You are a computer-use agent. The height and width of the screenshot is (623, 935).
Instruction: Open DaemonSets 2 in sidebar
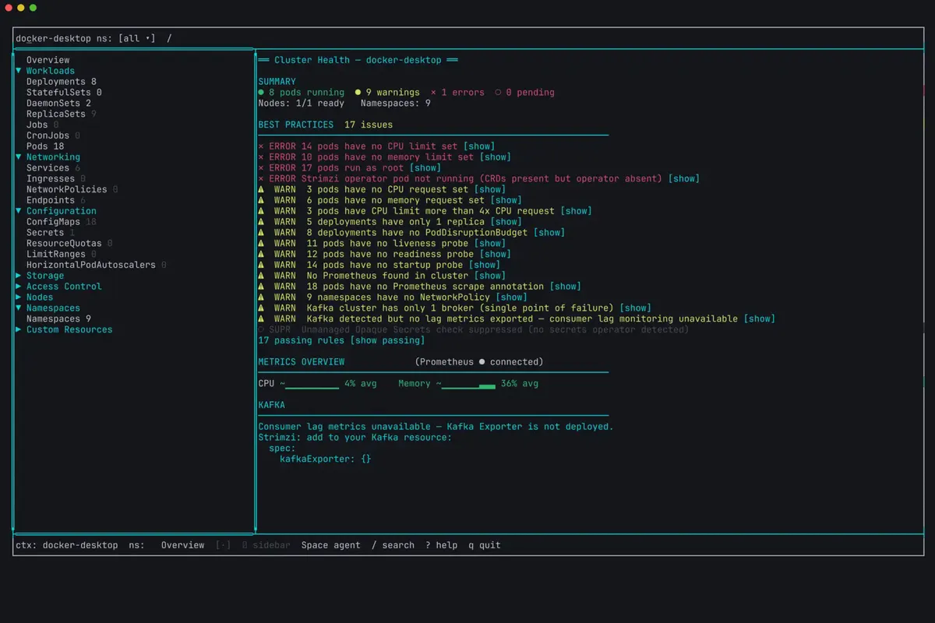click(58, 104)
